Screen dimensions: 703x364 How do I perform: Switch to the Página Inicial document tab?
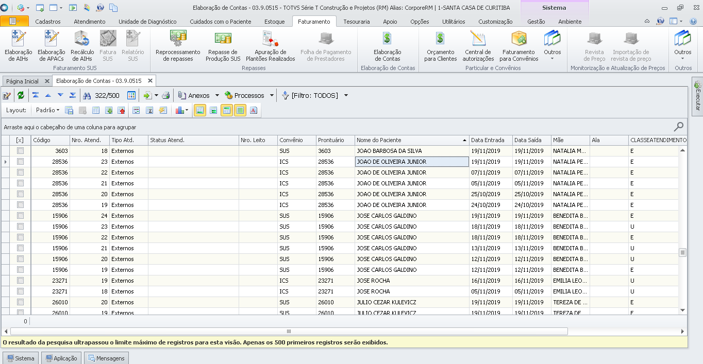(x=22, y=81)
